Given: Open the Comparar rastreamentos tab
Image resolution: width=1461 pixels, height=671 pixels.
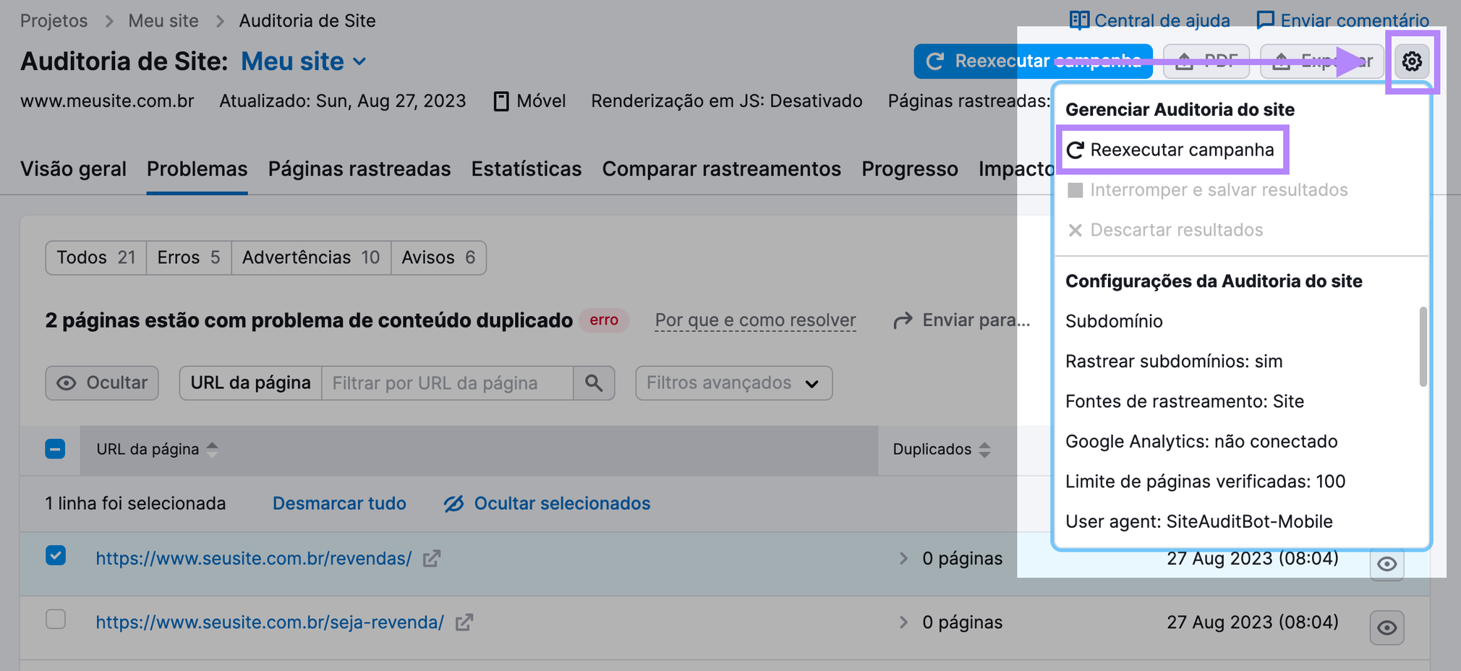Looking at the screenshot, I should (721, 168).
